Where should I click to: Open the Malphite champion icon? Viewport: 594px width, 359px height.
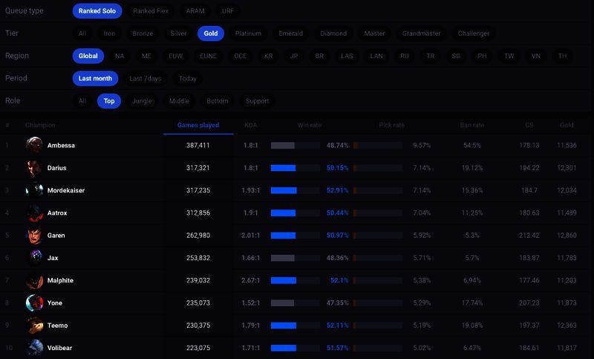pos(34,280)
